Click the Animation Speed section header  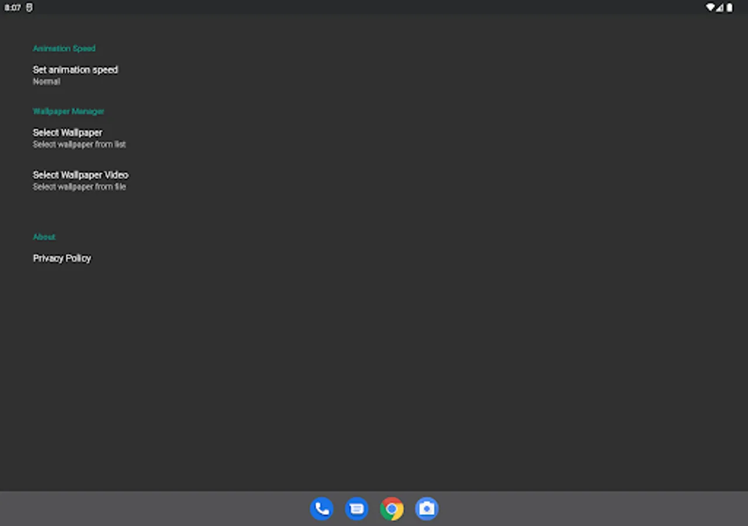64,49
